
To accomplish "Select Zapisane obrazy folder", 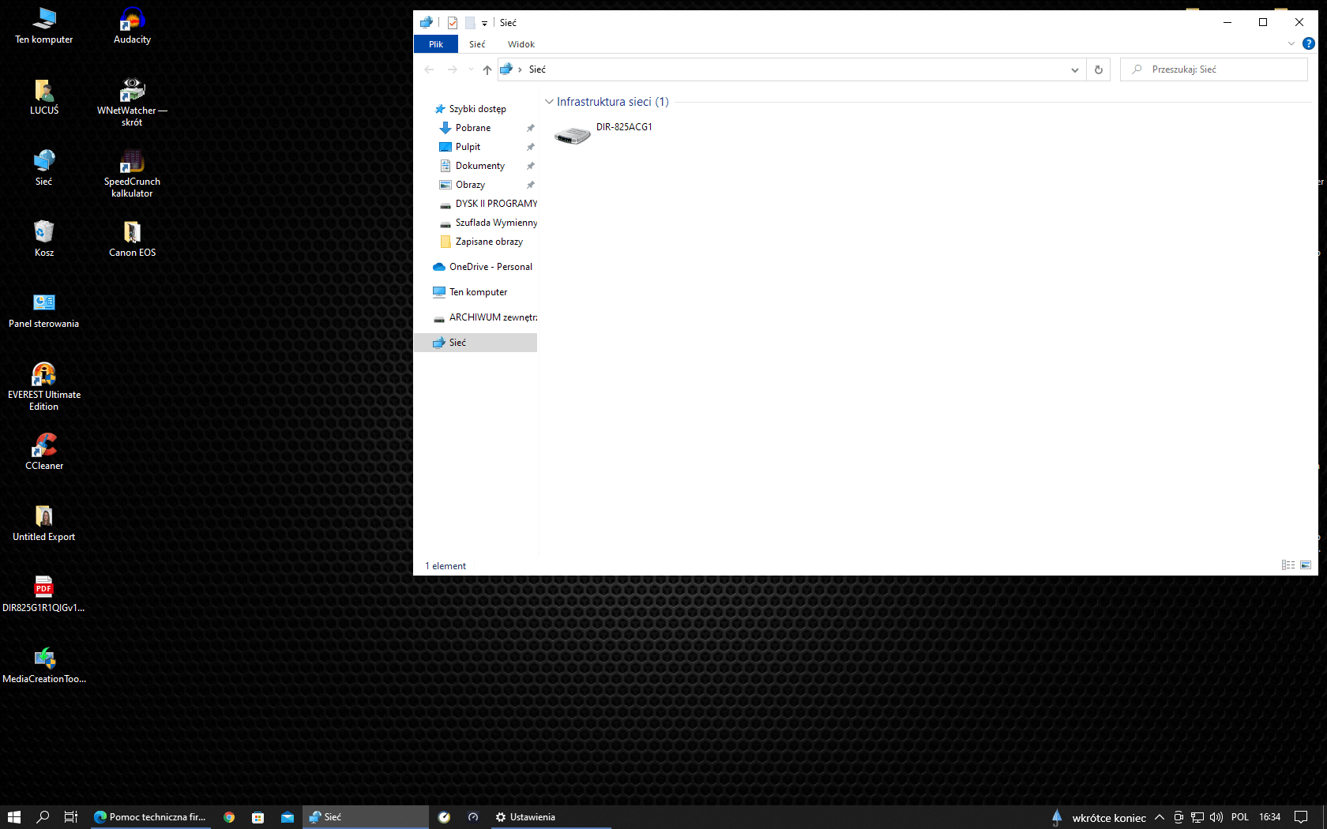I will (476, 242).
